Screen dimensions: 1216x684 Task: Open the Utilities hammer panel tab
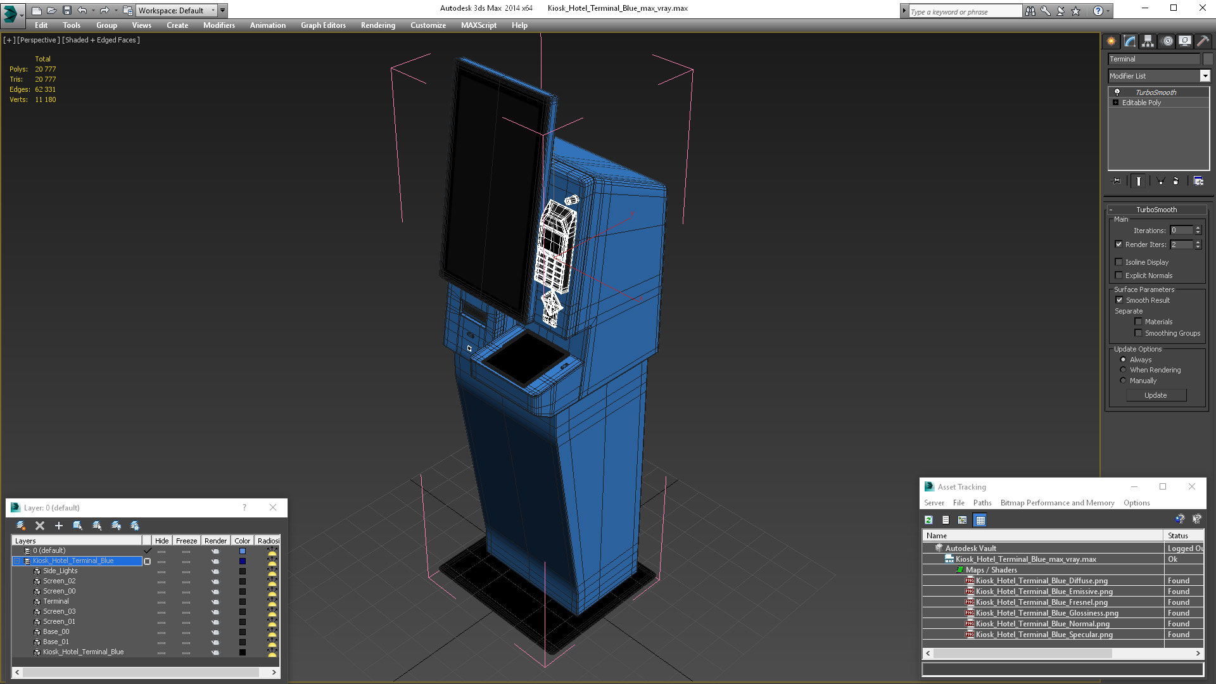click(x=1203, y=41)
